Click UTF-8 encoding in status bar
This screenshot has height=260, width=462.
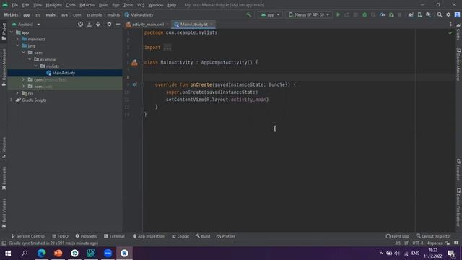[418, 243]
